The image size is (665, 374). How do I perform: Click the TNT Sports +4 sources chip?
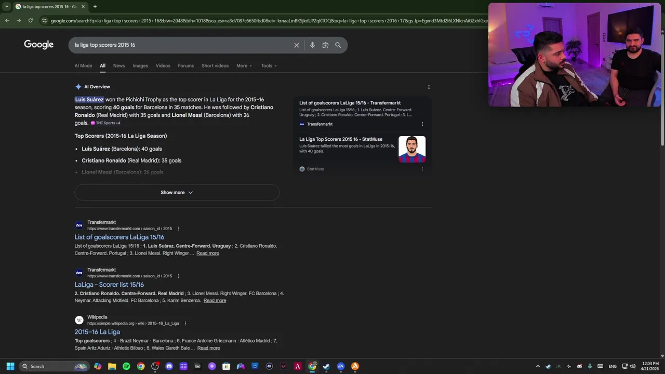(105, 123)
